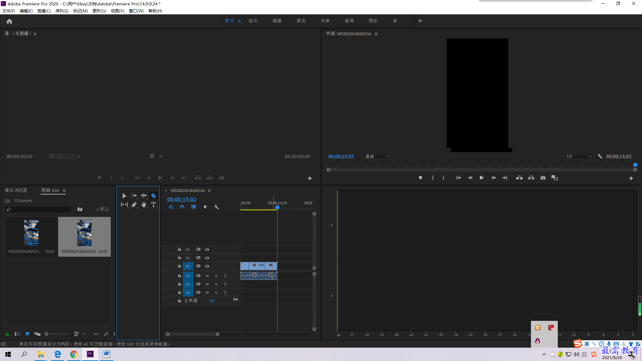Viewport: 642px width, 361px height.
Task: Add marker in timeline header
Action: click(205, 207)
